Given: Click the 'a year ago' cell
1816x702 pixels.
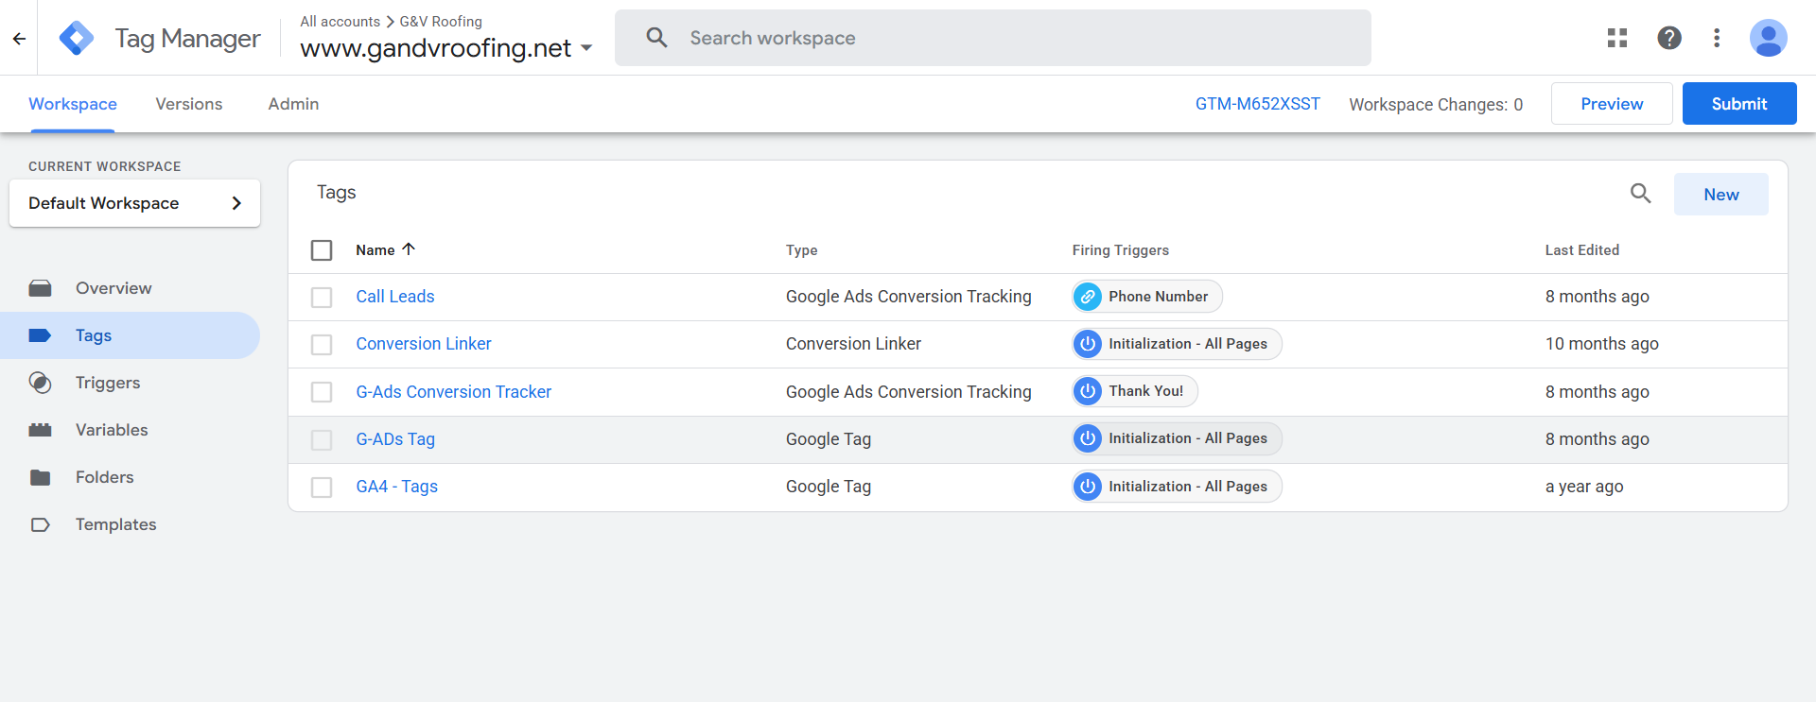Looking at the screenshot, I should coord(1584,487).
